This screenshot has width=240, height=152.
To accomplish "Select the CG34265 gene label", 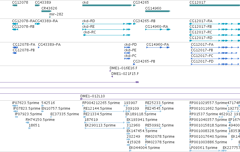I will pyautogui.click(x=141, y=3).
